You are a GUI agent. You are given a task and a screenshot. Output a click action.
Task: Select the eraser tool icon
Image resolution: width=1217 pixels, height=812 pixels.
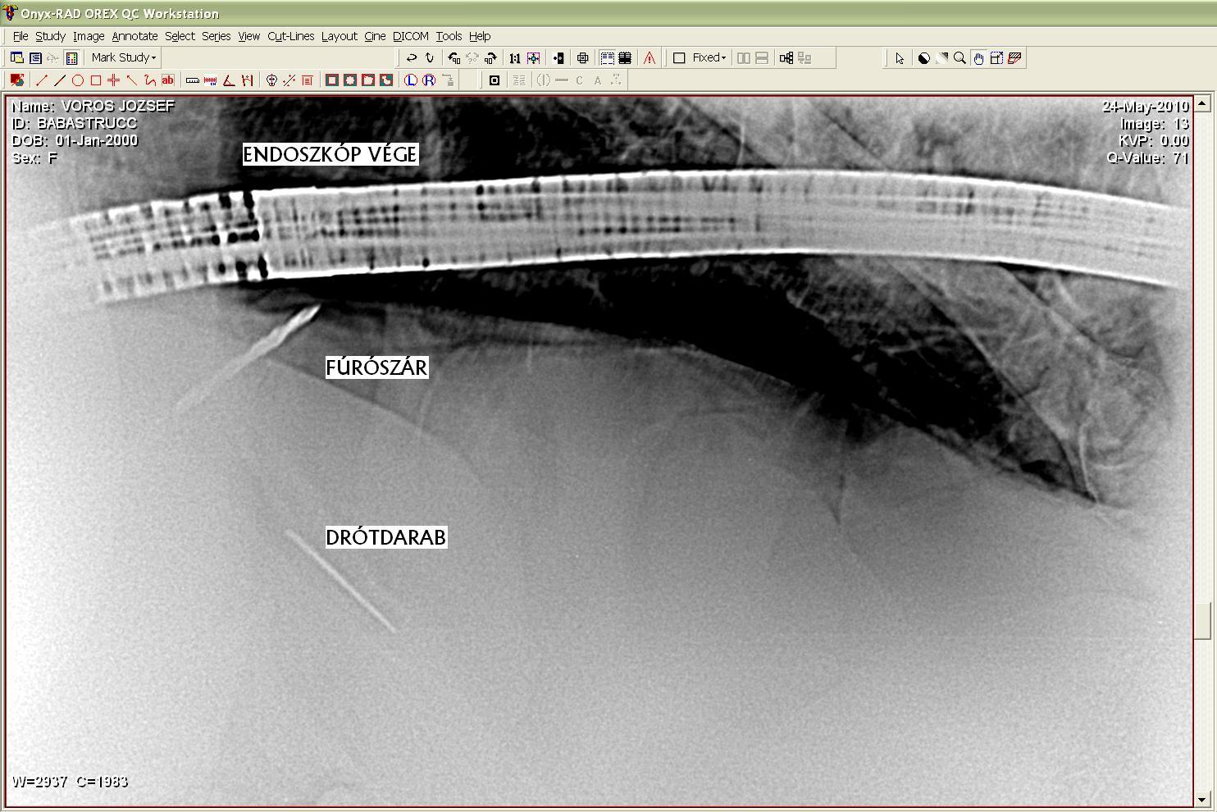[1014, 58]
